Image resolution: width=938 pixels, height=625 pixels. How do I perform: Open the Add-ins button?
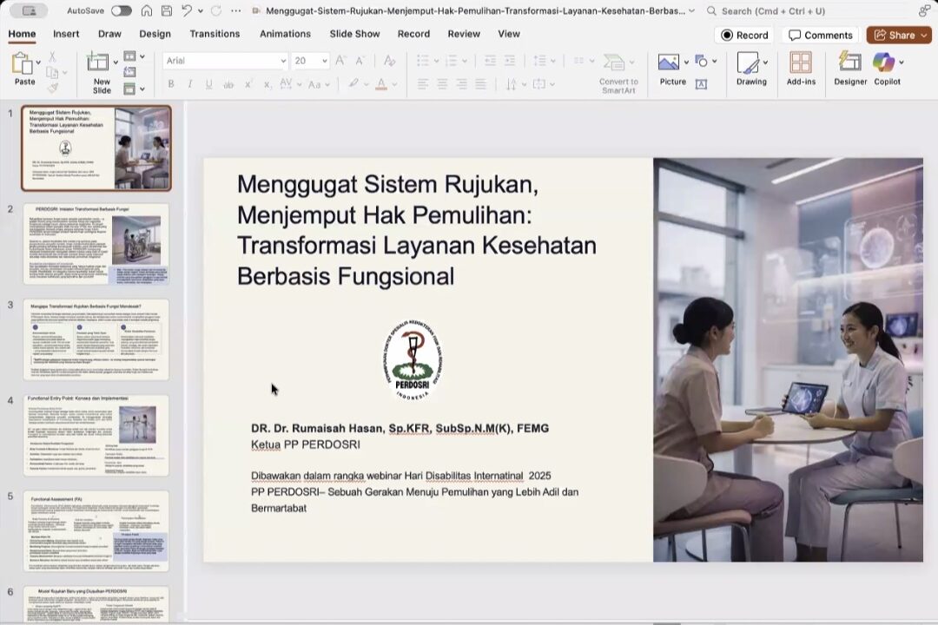(801, 68)
